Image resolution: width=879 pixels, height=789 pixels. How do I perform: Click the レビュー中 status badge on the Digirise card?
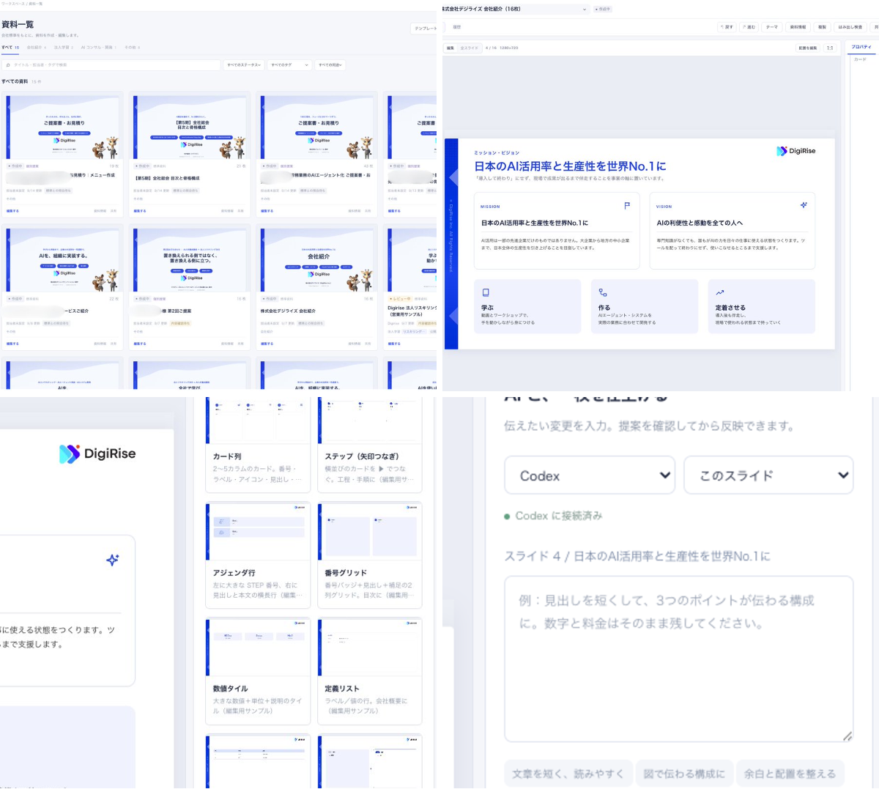click(x=399, y=299)
